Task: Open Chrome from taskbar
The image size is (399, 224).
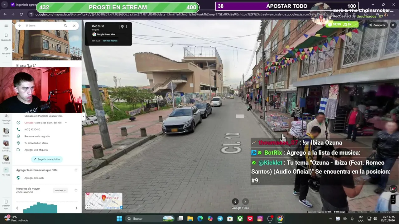Action: (280, 219)
